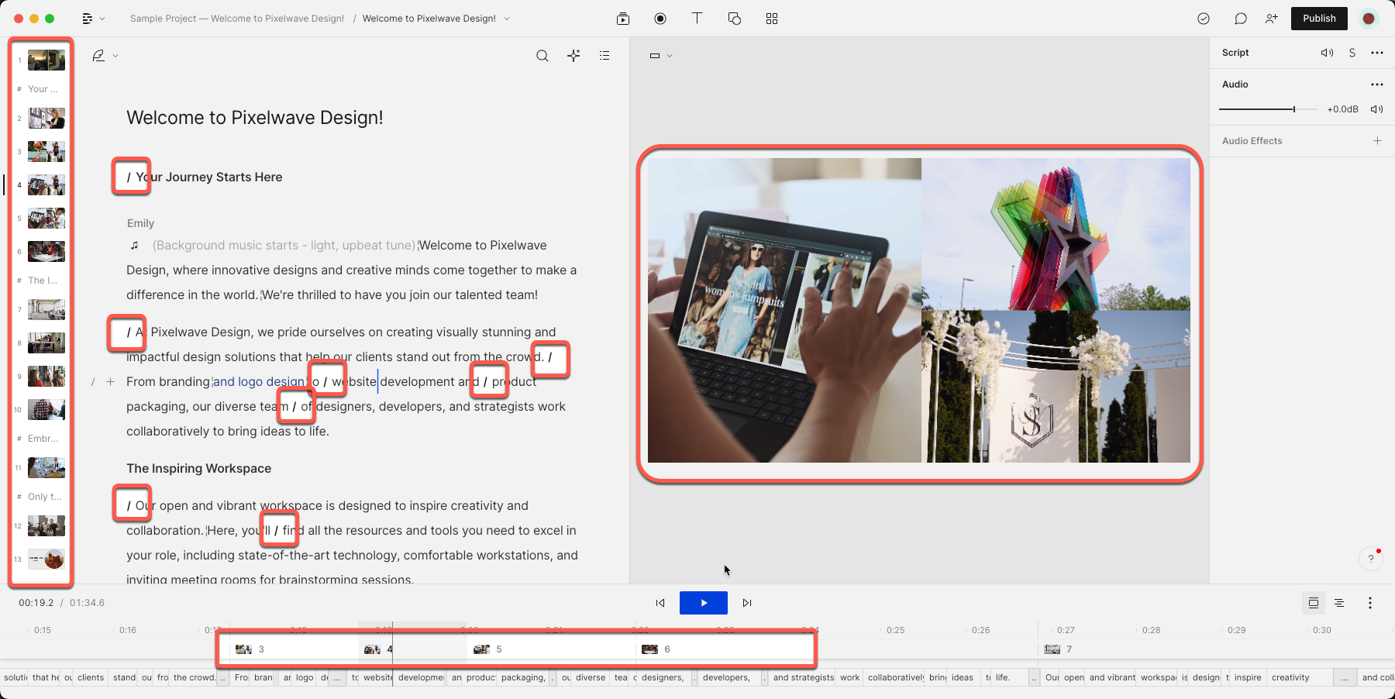This screenshot has width=1395, height=699.
Task: Open the templates grid icon
Action: [772, 19]
